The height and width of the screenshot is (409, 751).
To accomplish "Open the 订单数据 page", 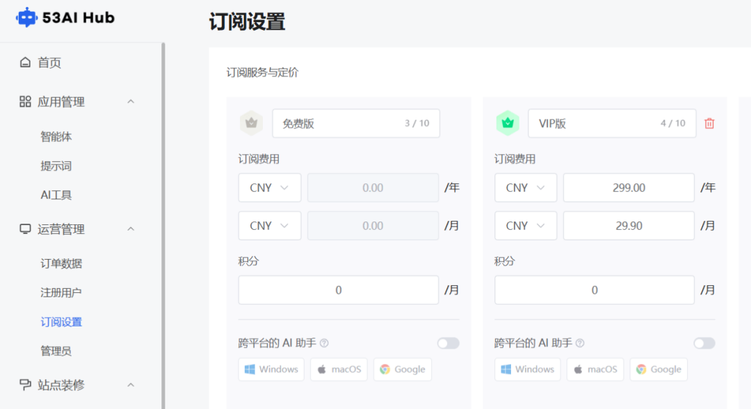I will point(61,263).
